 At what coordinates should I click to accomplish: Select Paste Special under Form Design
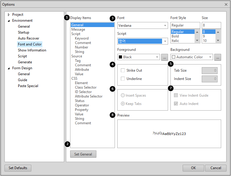(x=28, y=86)
